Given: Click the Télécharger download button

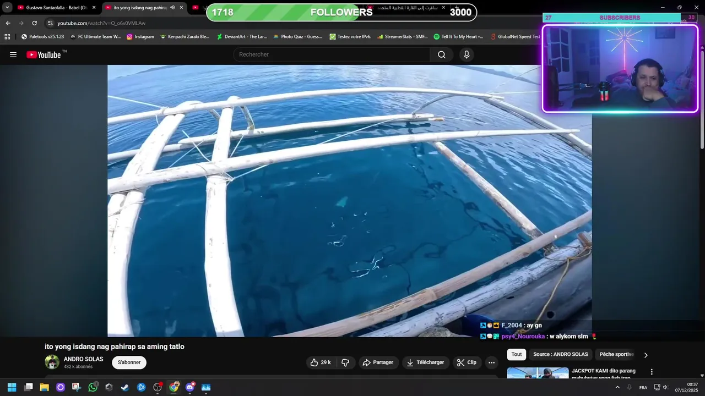Looking at the screenshot, I should point(425,362).
